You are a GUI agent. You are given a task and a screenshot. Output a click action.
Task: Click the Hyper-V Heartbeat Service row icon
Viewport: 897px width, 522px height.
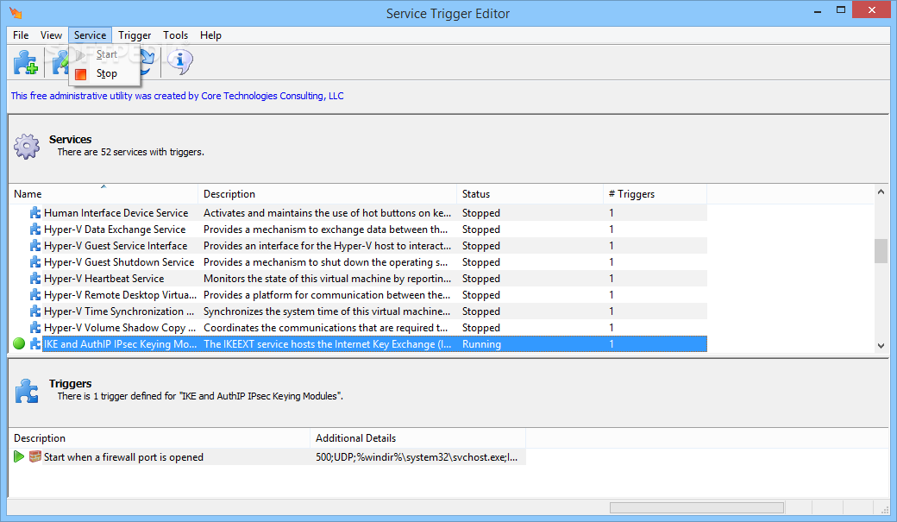coord(34,279)
